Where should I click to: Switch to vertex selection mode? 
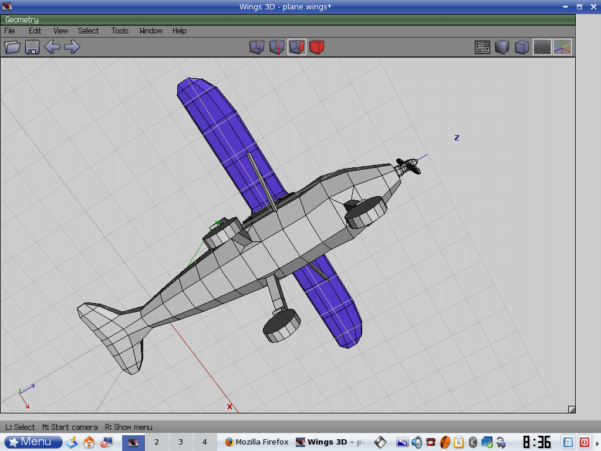coord(257,47)
